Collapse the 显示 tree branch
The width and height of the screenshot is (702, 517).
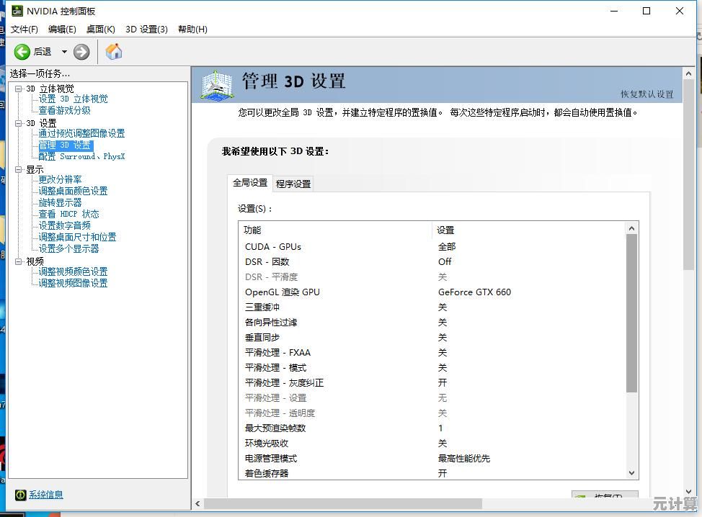(17, 168)
